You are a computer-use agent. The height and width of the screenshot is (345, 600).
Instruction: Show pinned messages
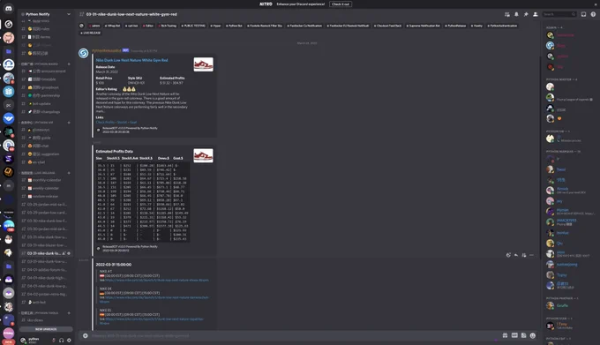526,14
